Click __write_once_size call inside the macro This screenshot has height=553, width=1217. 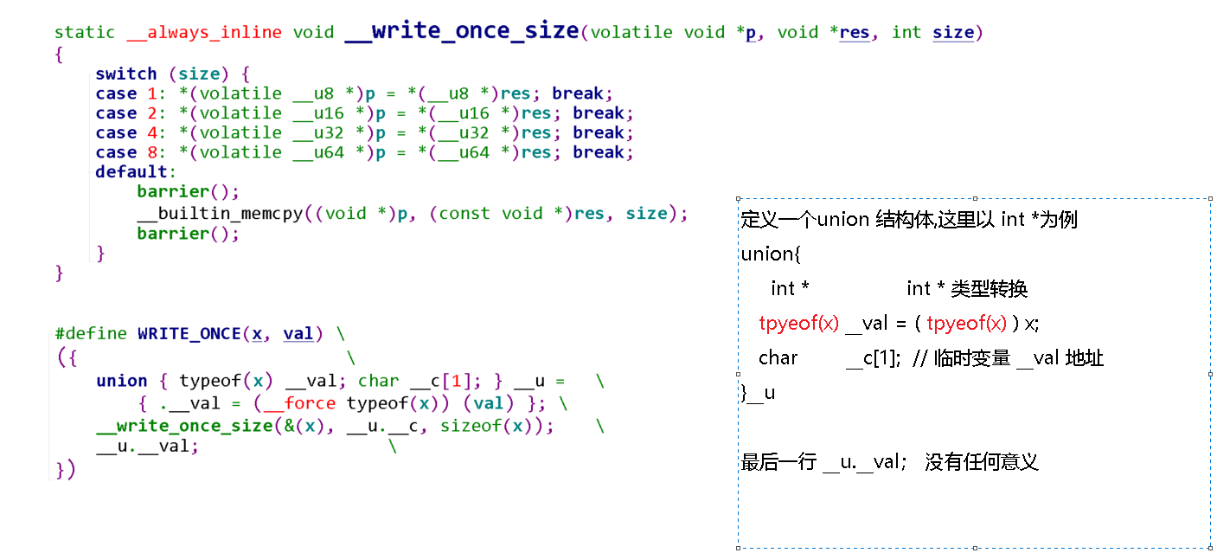click(x=183, y=426)
